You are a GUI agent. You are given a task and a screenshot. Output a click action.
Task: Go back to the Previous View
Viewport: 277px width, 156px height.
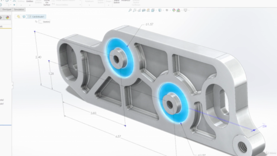pos(139,10)
